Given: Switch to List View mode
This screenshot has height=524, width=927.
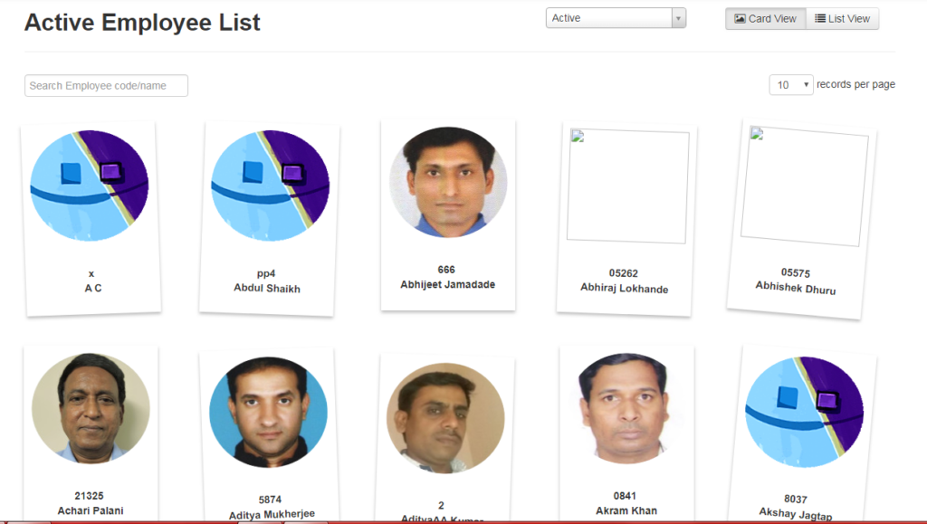Looking at the screenshot, I should point(842,18).
